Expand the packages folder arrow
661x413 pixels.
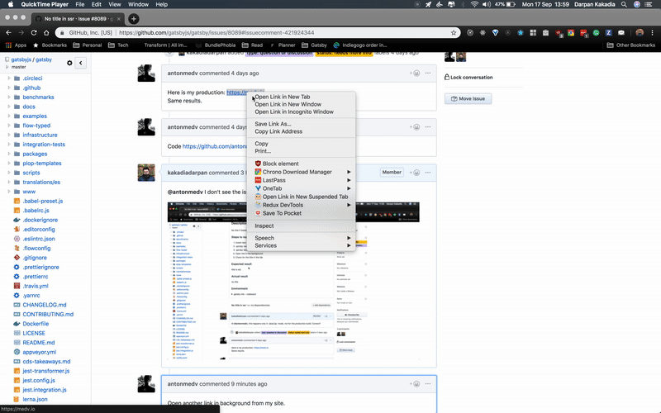coord(9,154)
